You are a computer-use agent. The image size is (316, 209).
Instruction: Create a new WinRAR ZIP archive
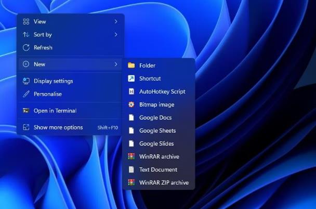tap(159, 182)
